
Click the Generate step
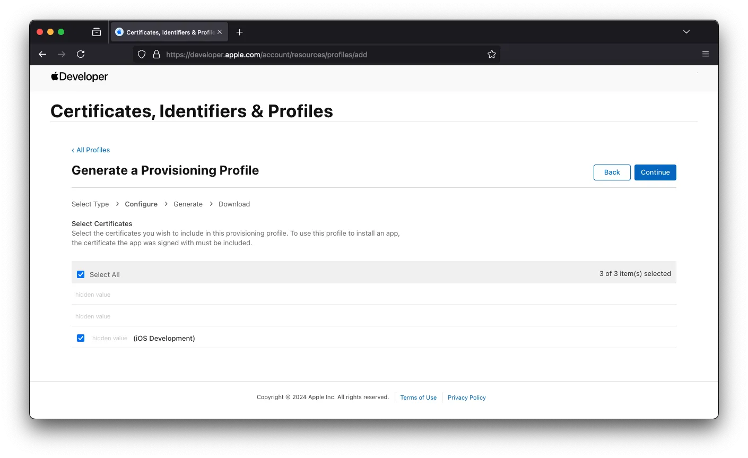(x=188, y=204)
